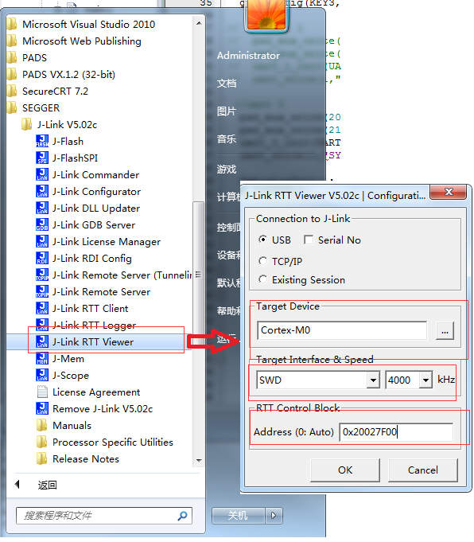Open J-Link Remote Server (Tunneling) icon
This screenshot has height=542, width=474.
42,275
